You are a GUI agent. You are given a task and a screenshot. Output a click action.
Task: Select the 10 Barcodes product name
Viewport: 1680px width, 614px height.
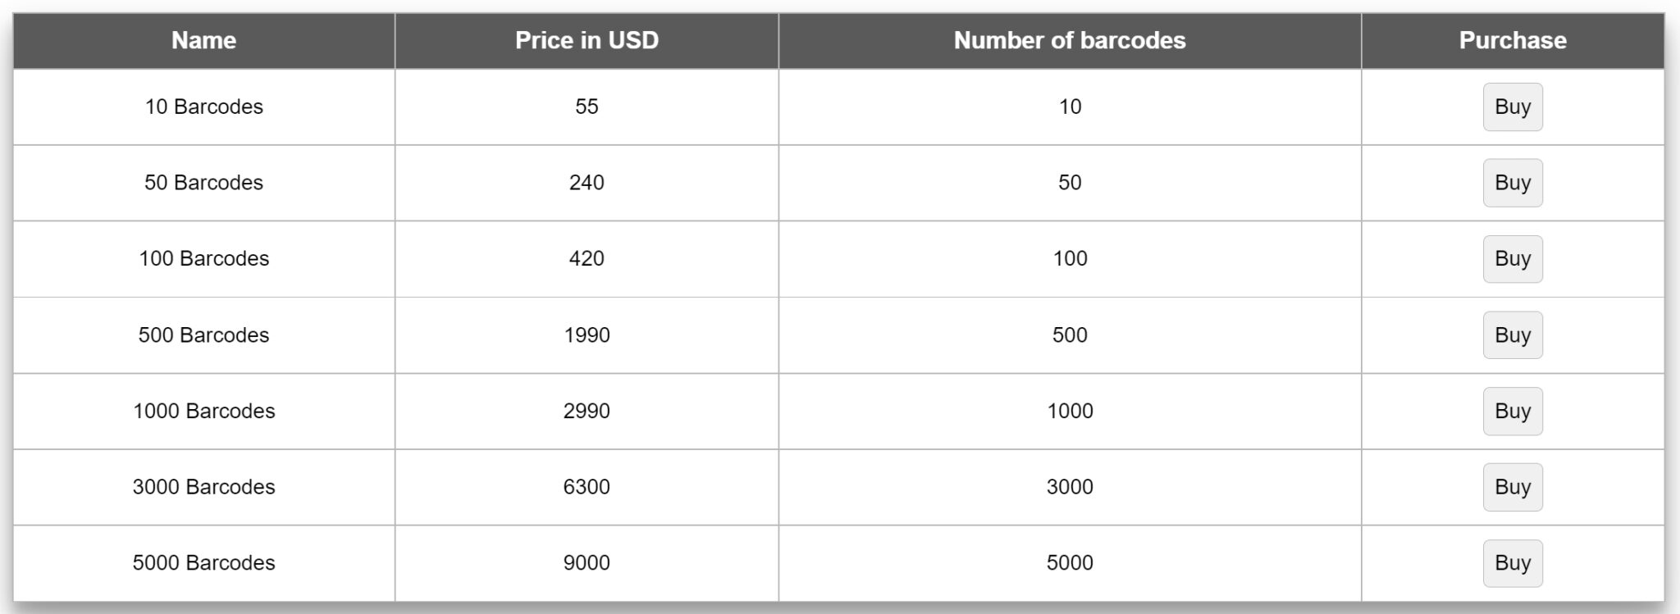pos(203,106)
